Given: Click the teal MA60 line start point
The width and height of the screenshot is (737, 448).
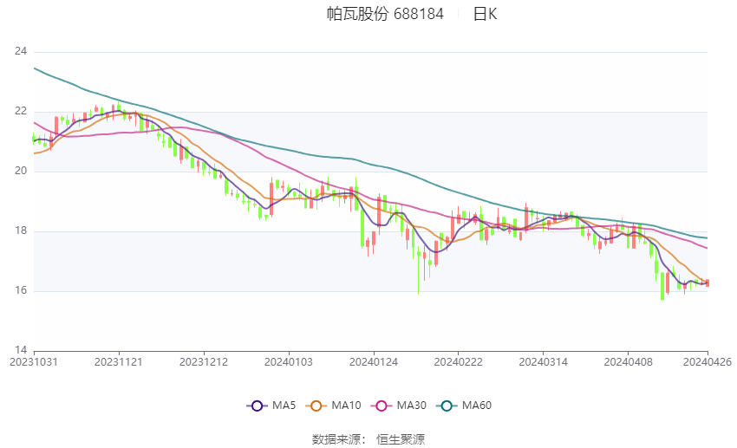Looking at the screenshot, I should [35, 68].
